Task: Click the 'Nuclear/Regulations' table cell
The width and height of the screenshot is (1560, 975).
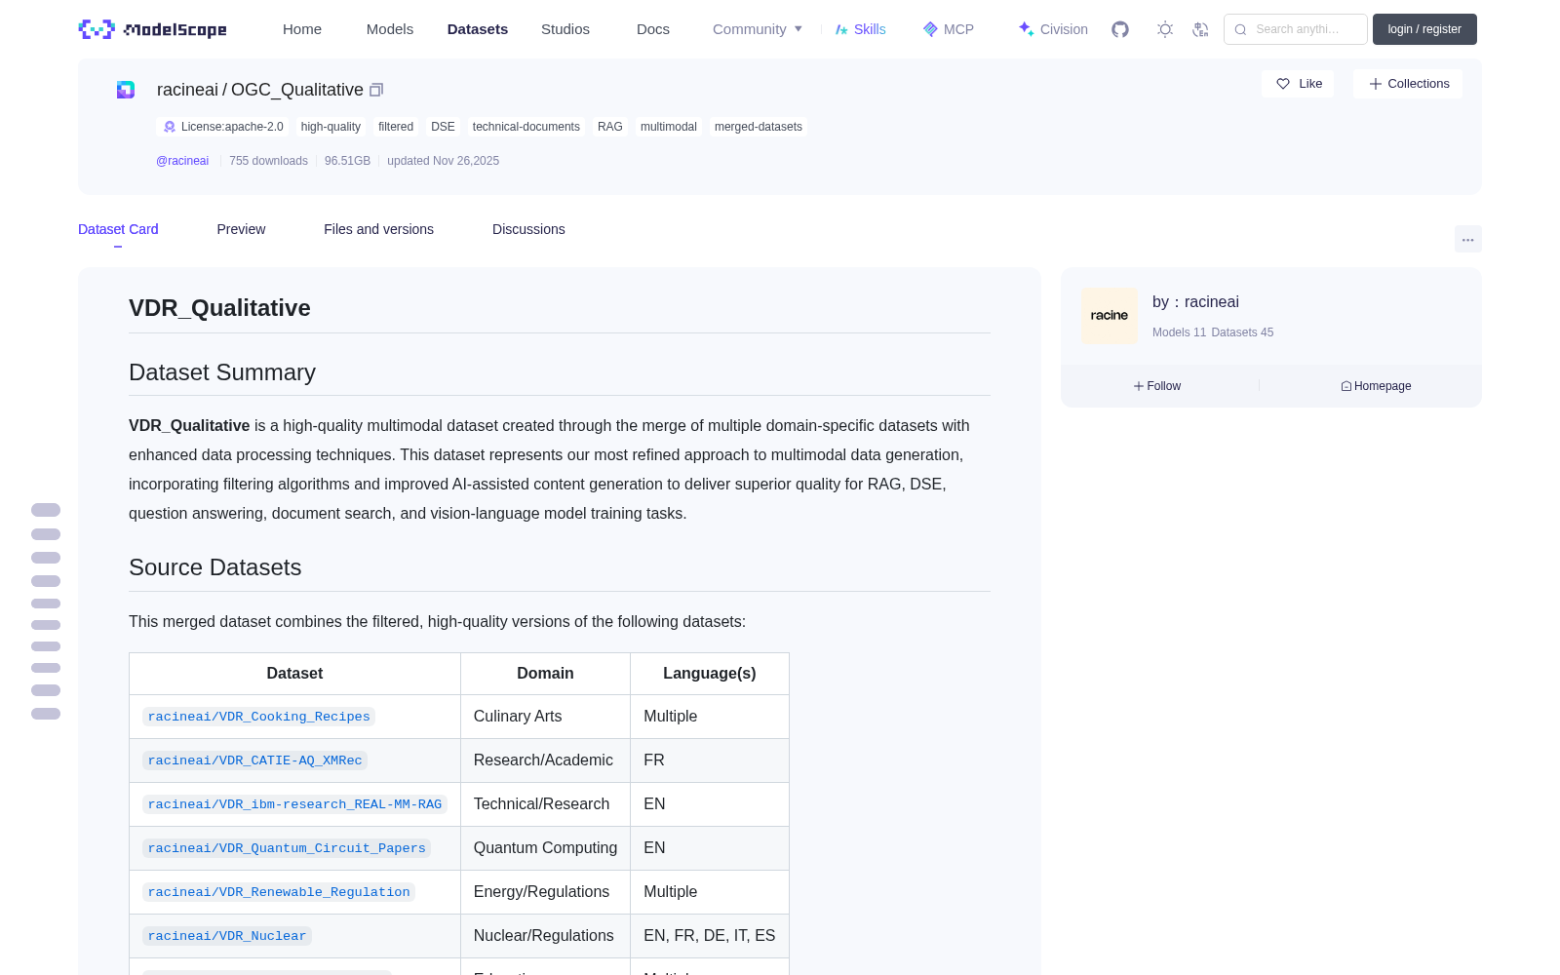Action: [545, 936]
